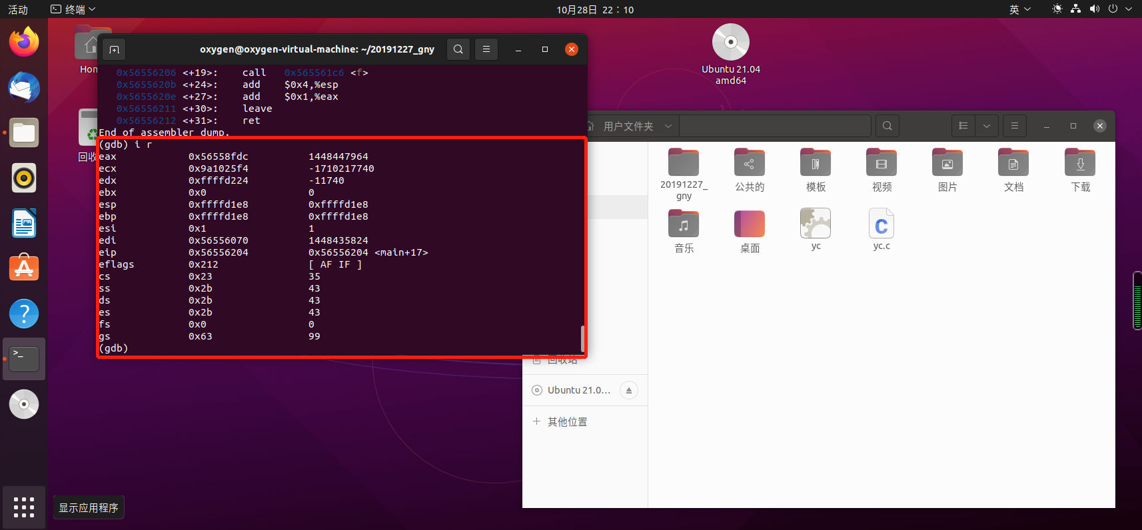Open the Ubuntu 21.04 amd64 desktop disc
The height and width of the screenshot is (530, 1142).
pos(731,55)
